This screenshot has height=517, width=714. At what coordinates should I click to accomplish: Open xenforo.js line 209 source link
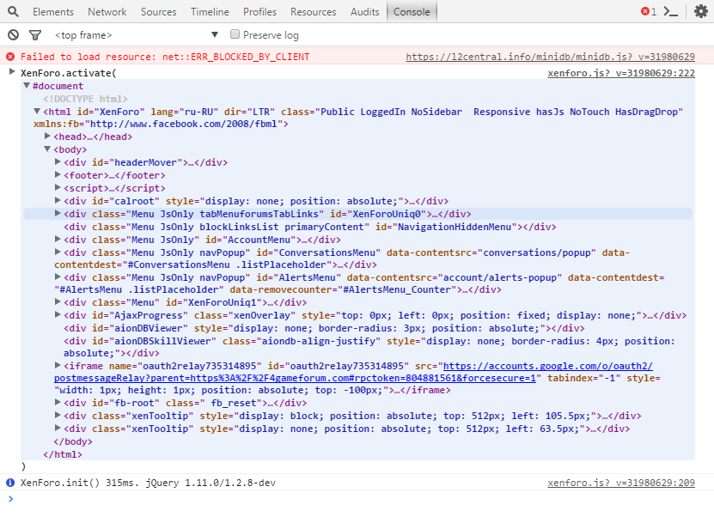tap(621, 483)
